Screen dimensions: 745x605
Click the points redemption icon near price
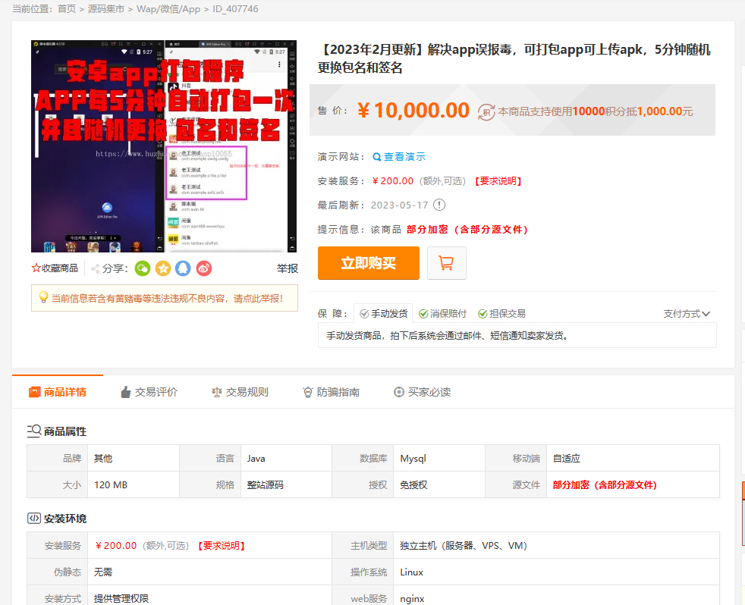click(486, 112)
